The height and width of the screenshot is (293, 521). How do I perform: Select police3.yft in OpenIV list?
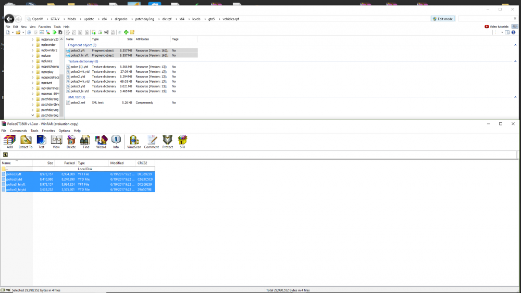tap(132, 50)
